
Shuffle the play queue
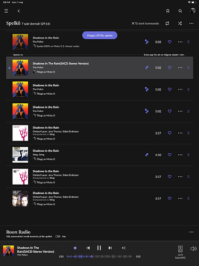coord(180,23)
